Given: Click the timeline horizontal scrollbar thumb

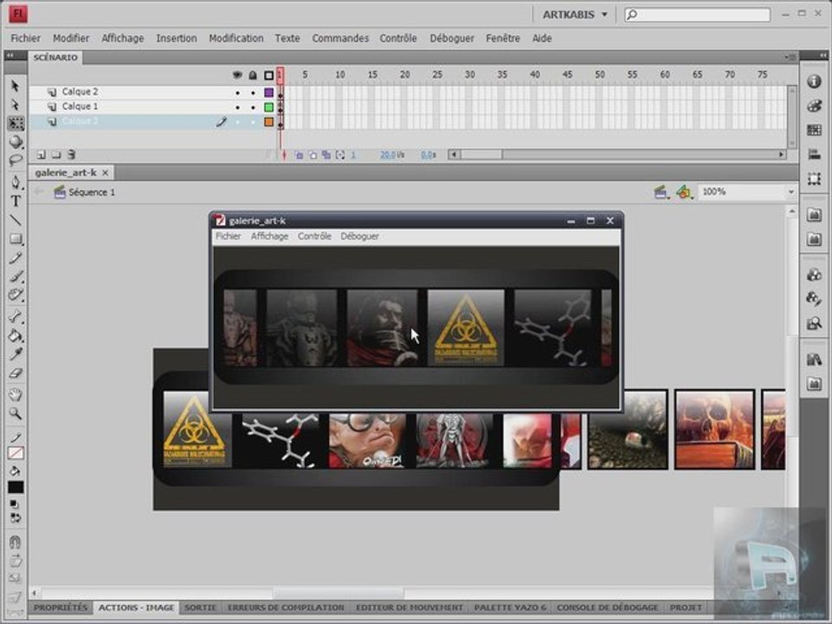Looking at the screenshot, I should [x=481, y=155].
